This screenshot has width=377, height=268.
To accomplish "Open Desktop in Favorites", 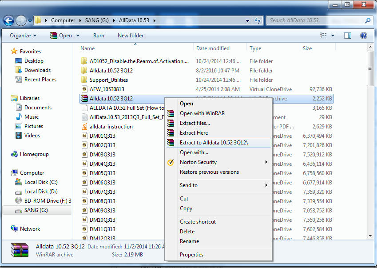I will tap(29, 60).
